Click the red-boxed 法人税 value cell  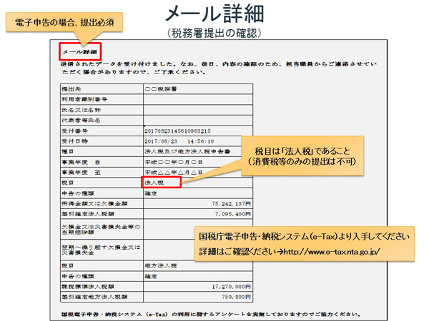(x=160, y=182)
